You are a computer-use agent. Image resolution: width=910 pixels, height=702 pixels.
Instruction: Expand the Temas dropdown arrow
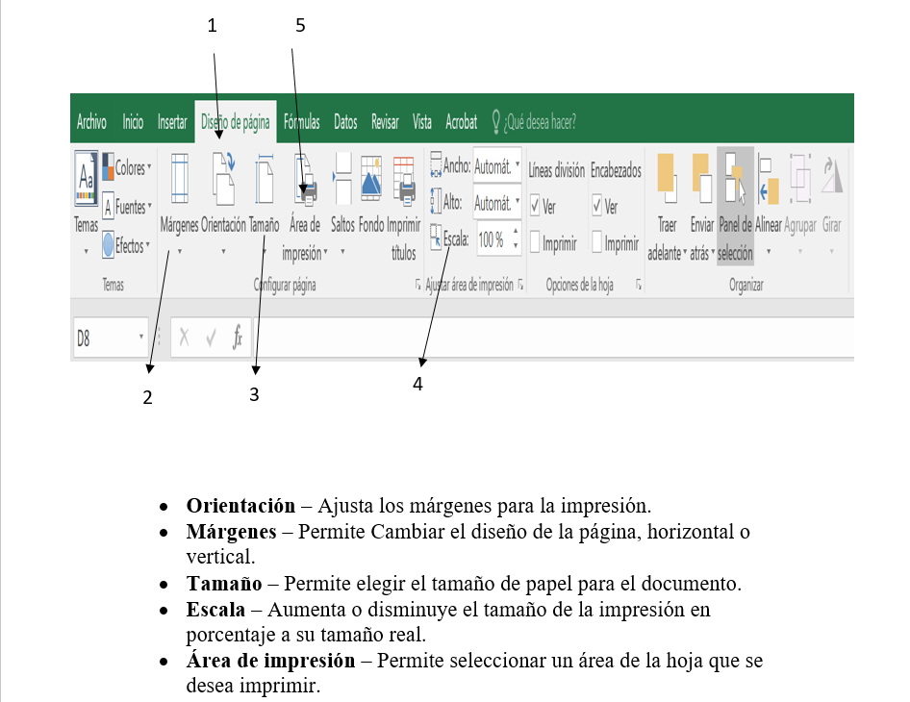(x=87, y=252)
